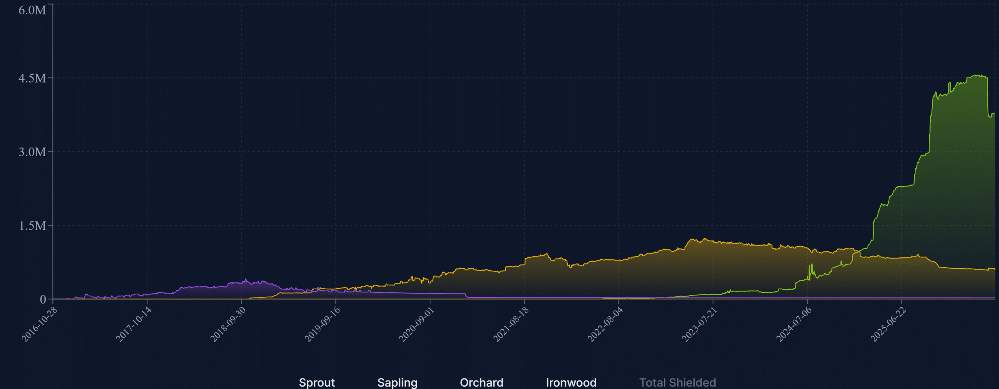Click the 6.0M y-axis label
Screen dimensions: 999x389
coord(32,10)
